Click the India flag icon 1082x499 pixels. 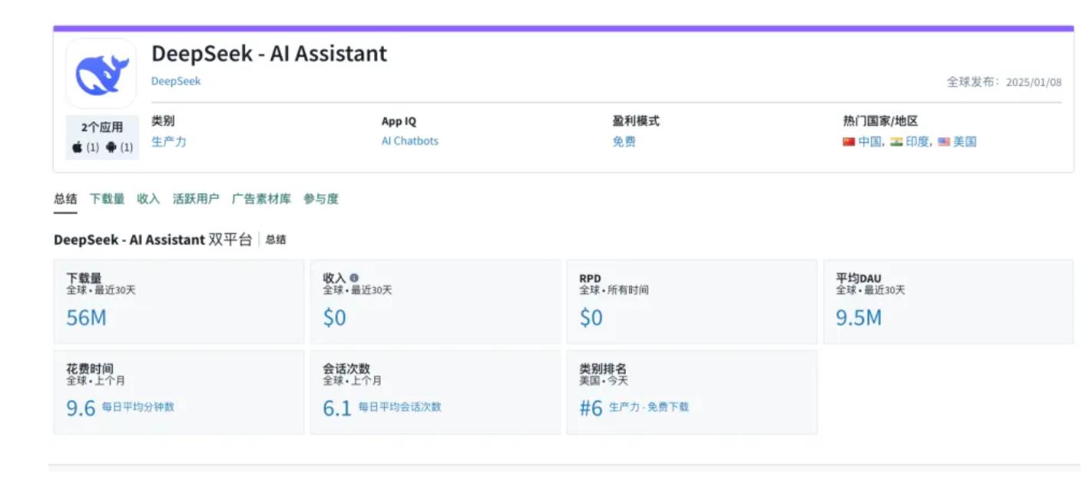coord(896,142)
